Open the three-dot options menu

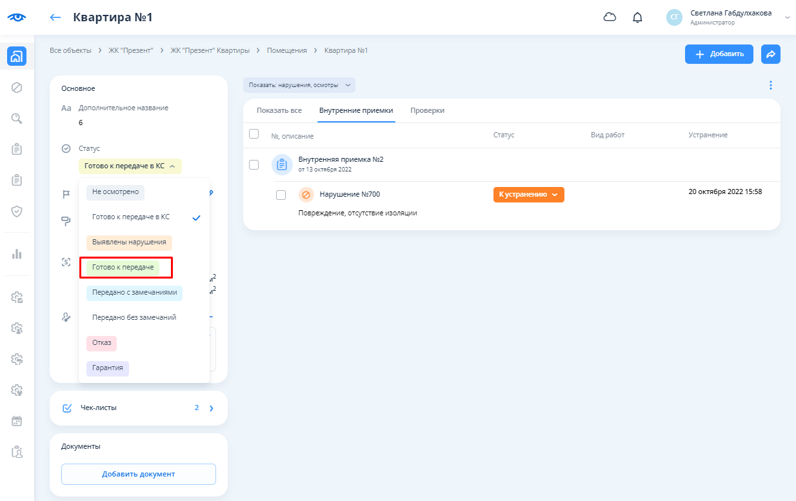coord(770,85)
